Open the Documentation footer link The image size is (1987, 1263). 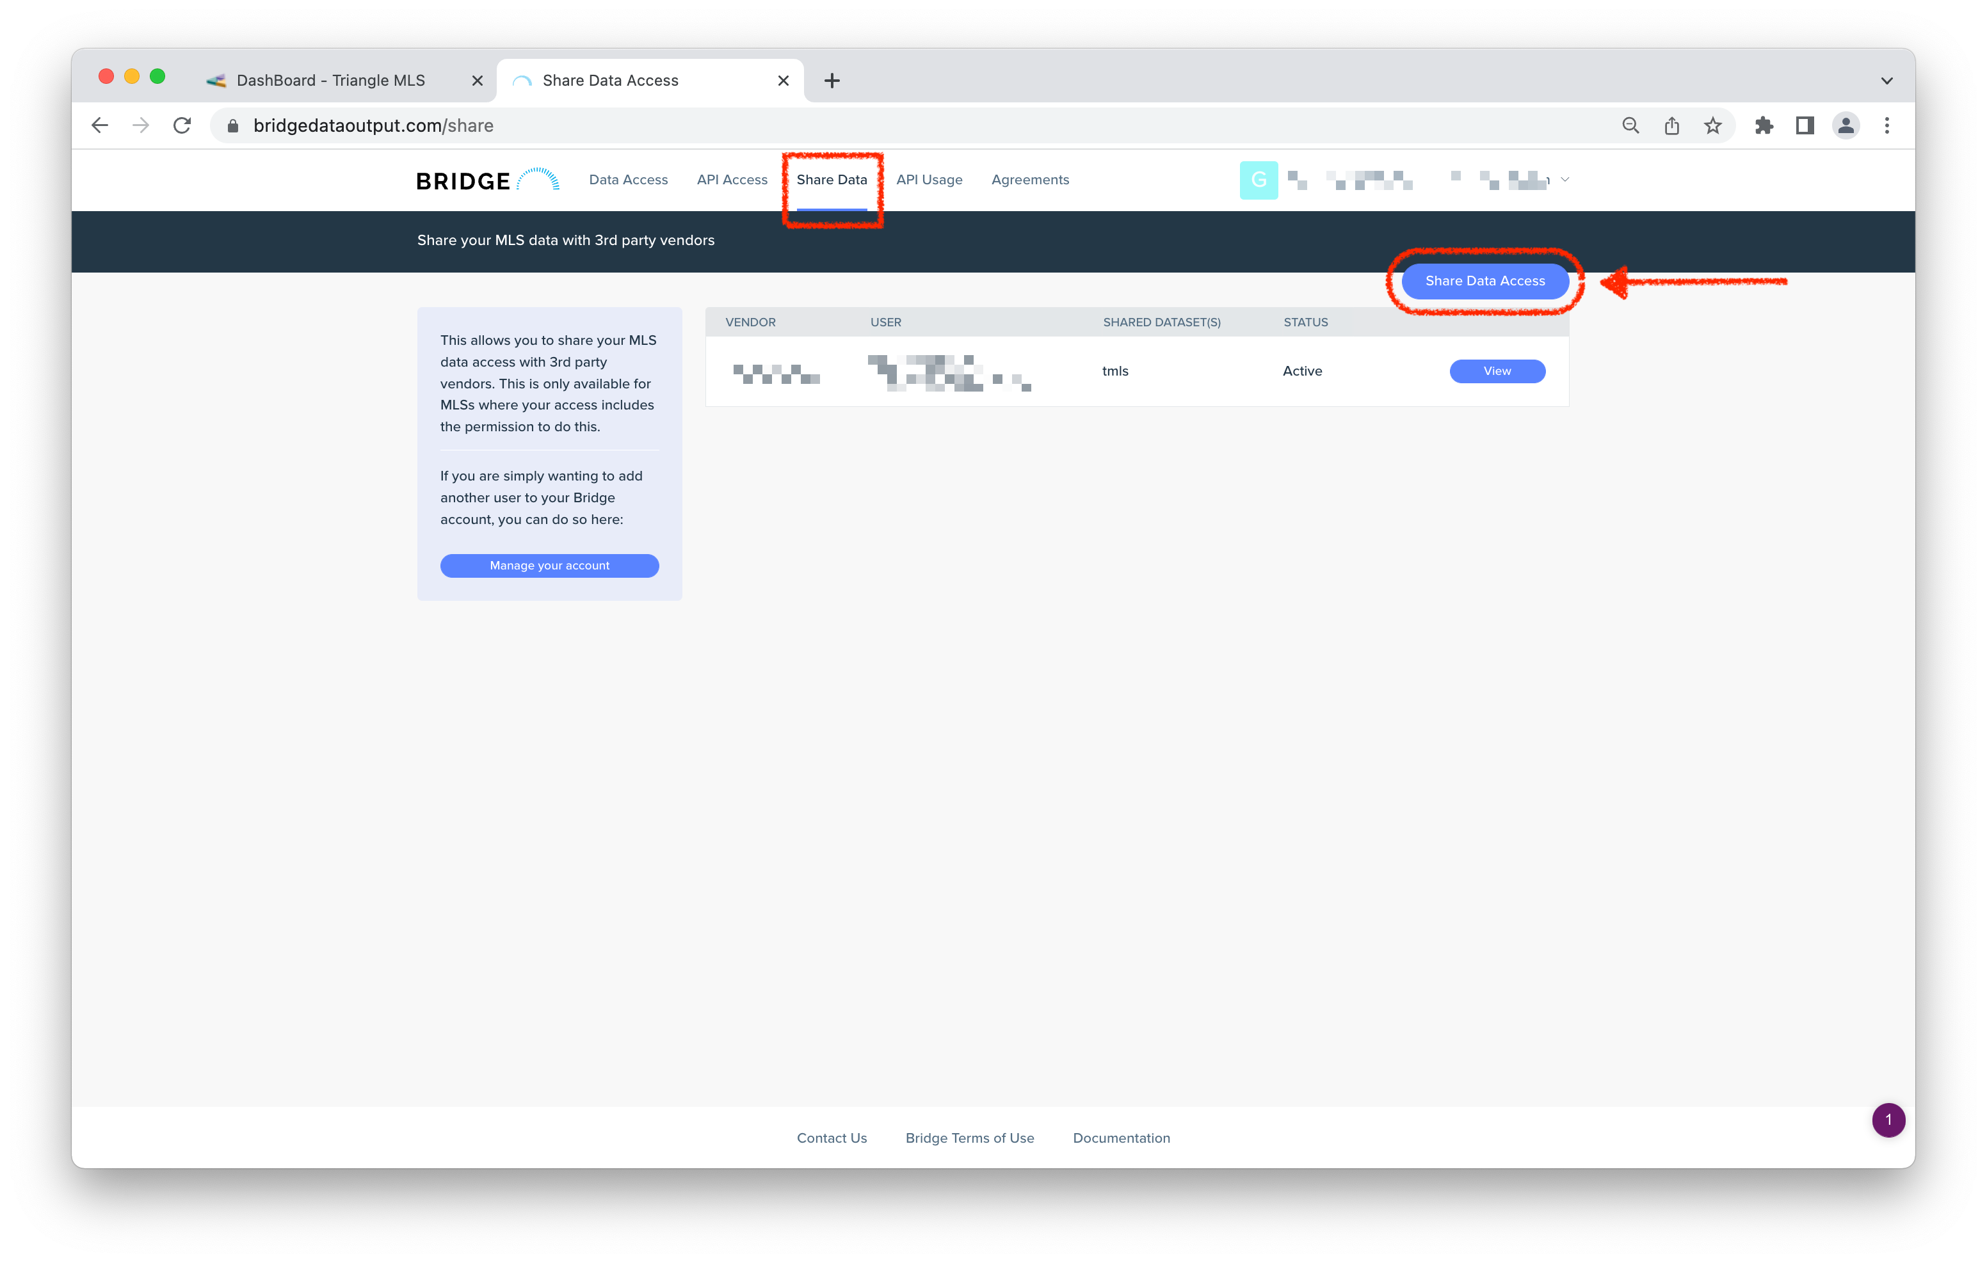click(x=1122, y=1138)
